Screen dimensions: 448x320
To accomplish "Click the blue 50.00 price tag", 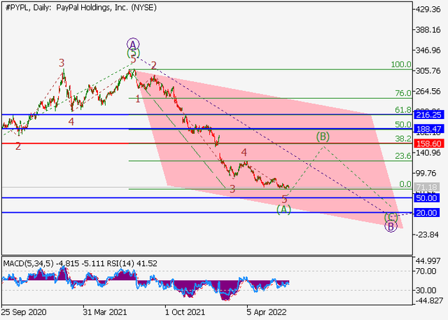I will click(x=427, y=198).
